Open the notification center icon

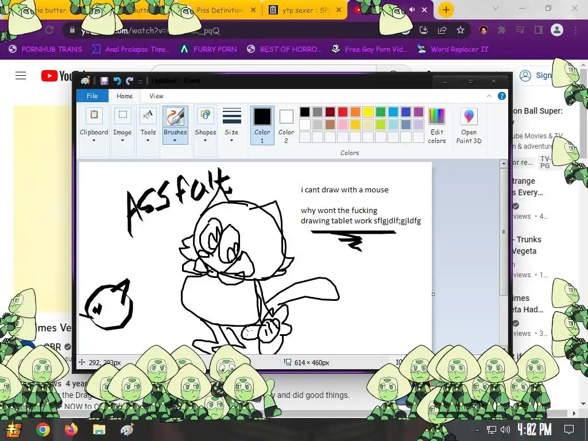pos(569,430)
